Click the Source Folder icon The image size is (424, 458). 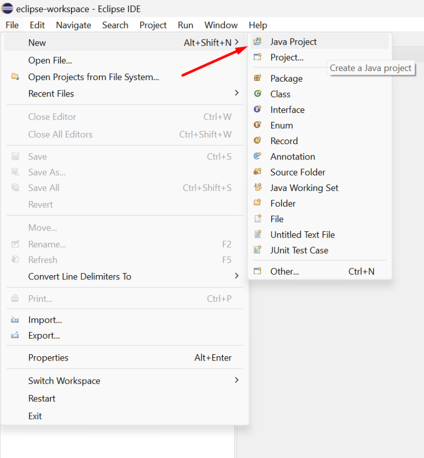pos(258,171)
